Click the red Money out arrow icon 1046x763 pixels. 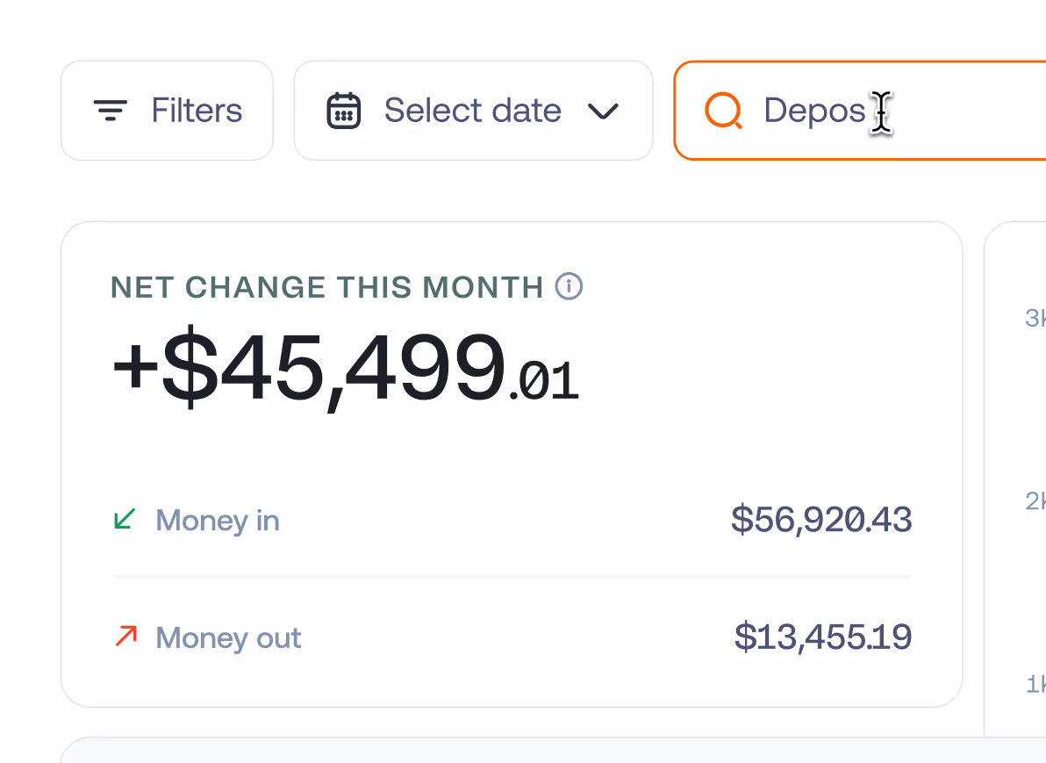click(125, 637)
